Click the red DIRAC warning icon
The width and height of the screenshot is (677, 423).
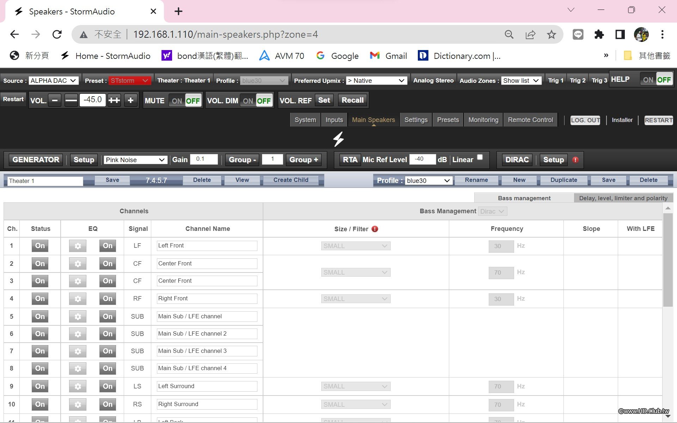tap(575, 160)
